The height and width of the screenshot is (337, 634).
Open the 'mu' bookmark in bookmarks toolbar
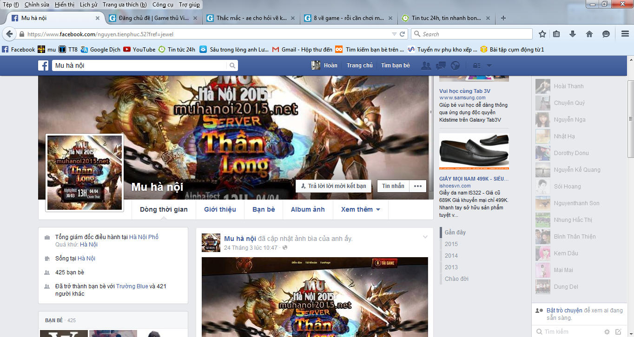point(47,49)
